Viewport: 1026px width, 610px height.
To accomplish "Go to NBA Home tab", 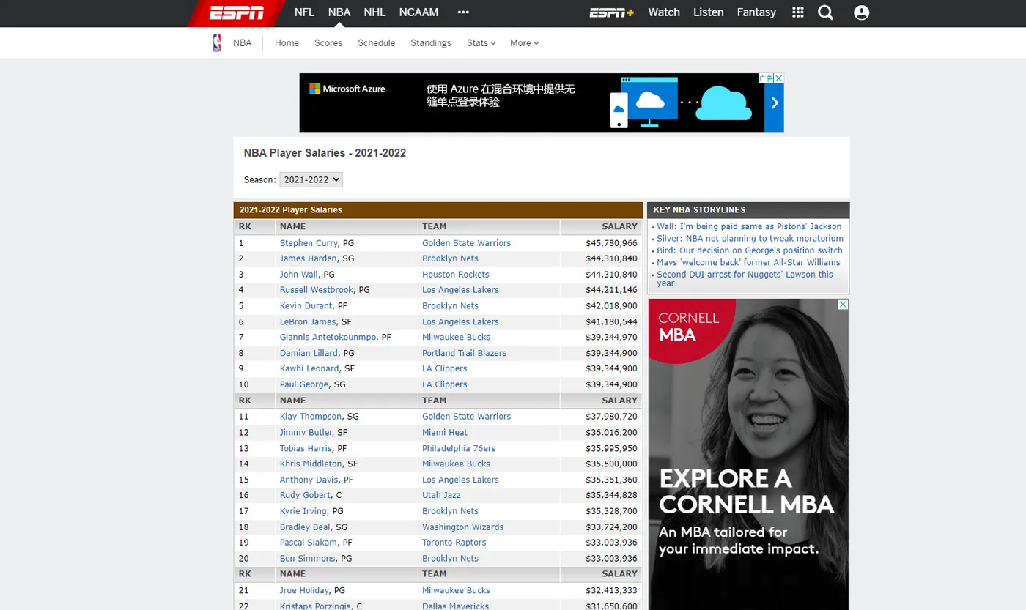I will [287, 43].
